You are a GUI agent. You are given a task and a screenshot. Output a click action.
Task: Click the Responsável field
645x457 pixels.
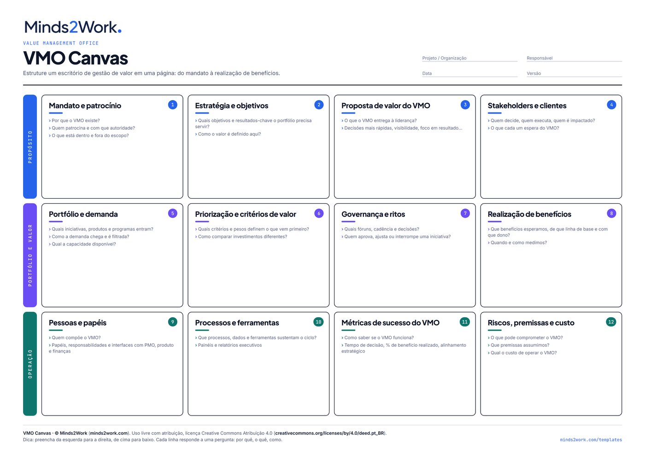(574, 58)
